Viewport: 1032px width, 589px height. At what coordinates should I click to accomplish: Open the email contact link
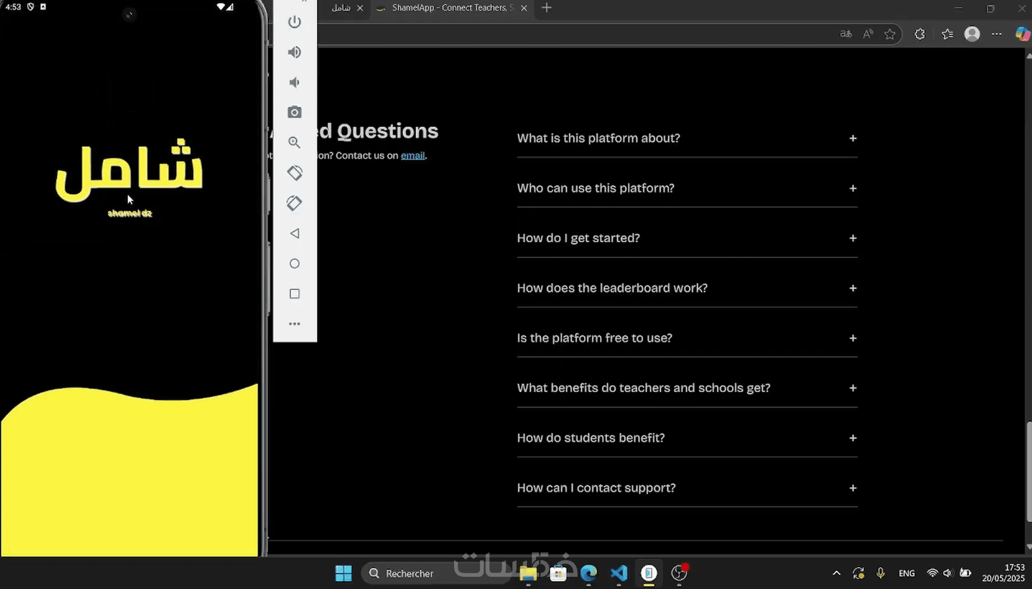(413, 155)
